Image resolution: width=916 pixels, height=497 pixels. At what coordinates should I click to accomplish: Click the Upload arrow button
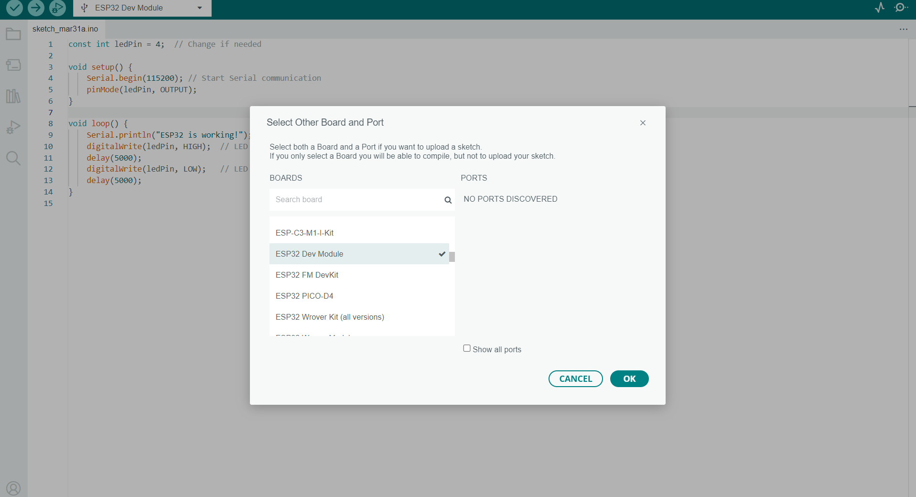click(x=36, y=8)
